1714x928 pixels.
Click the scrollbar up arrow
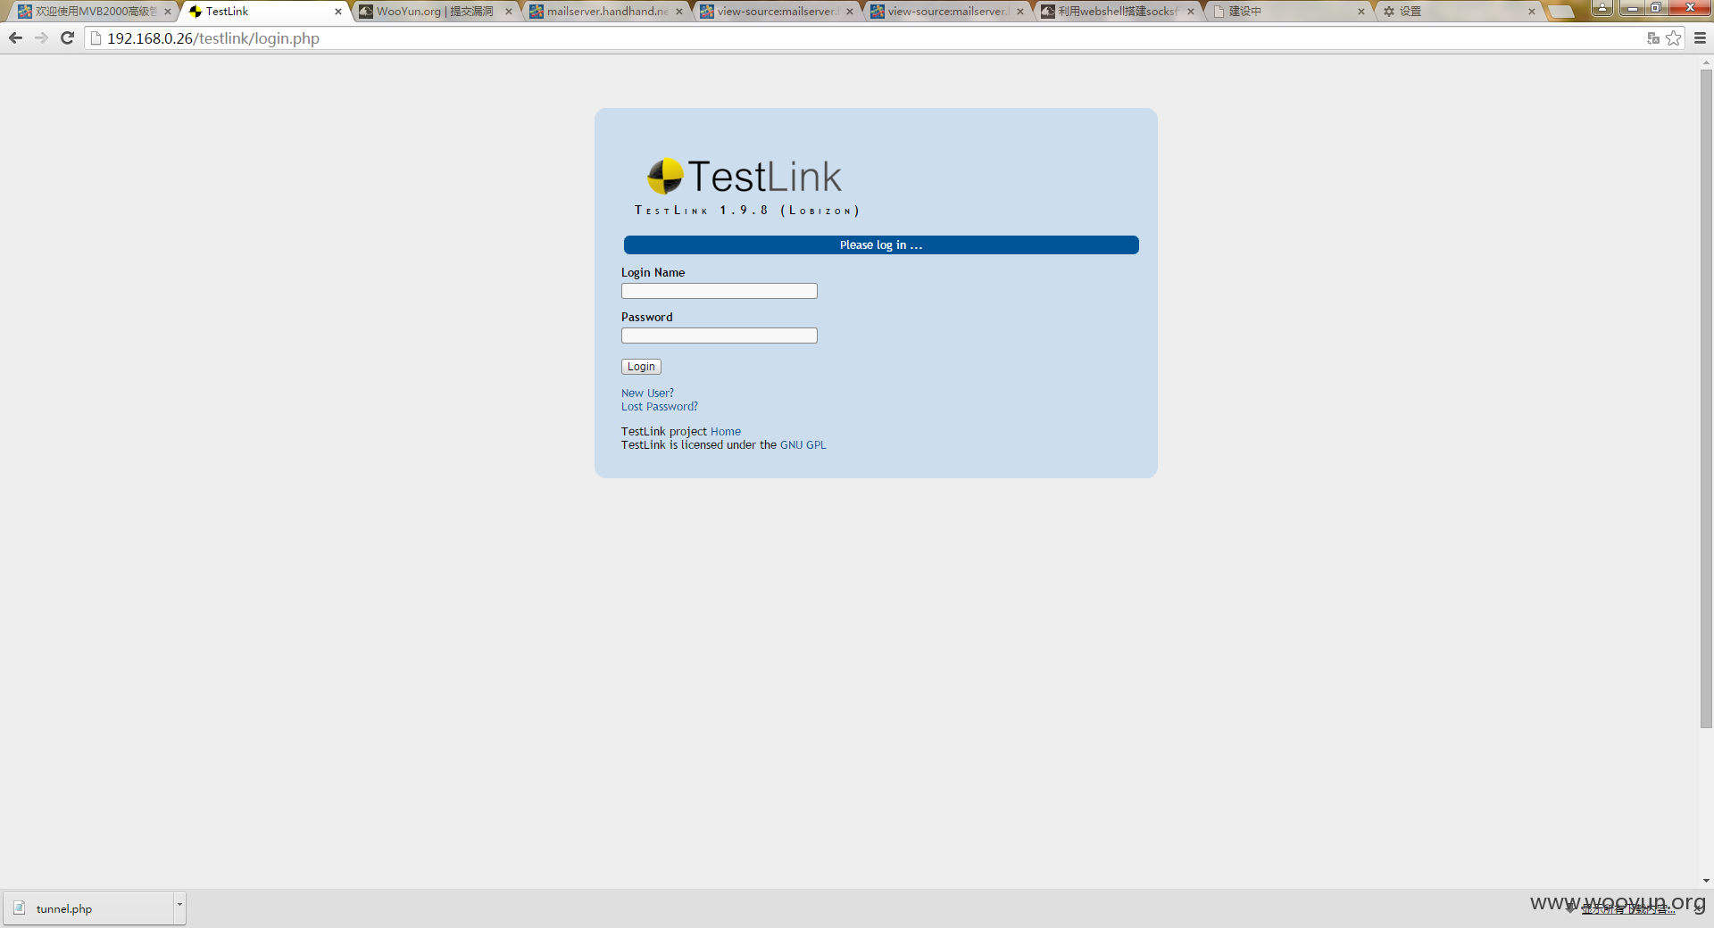point(1706,62)
